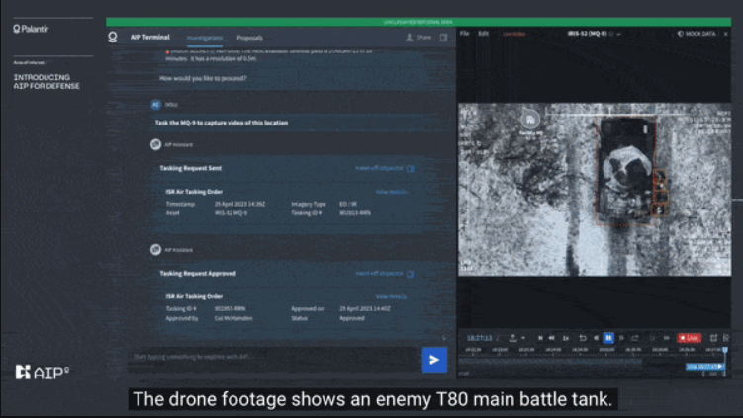Toggle the side panel icon beside Share

coord(444,38)
